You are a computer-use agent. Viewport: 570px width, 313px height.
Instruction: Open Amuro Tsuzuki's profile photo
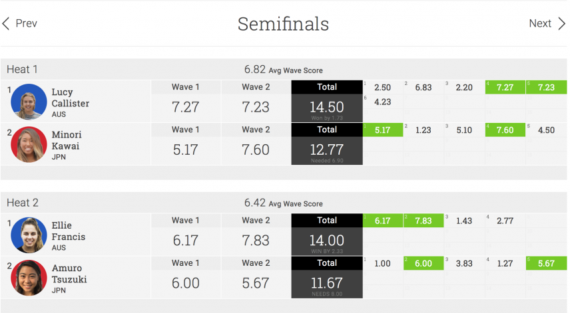29,278
